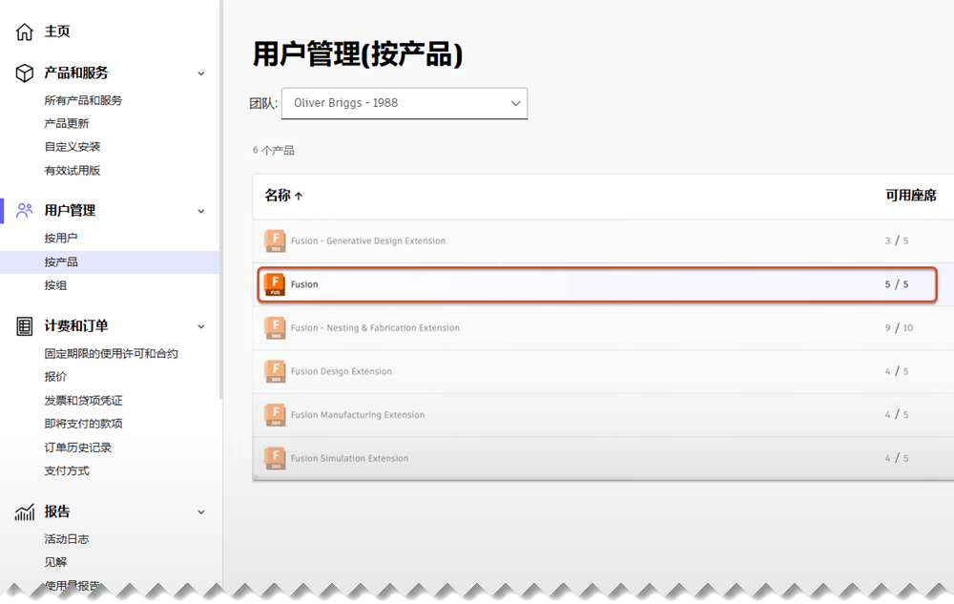Select 按组 under 用户管理

(x=55, y=285)
